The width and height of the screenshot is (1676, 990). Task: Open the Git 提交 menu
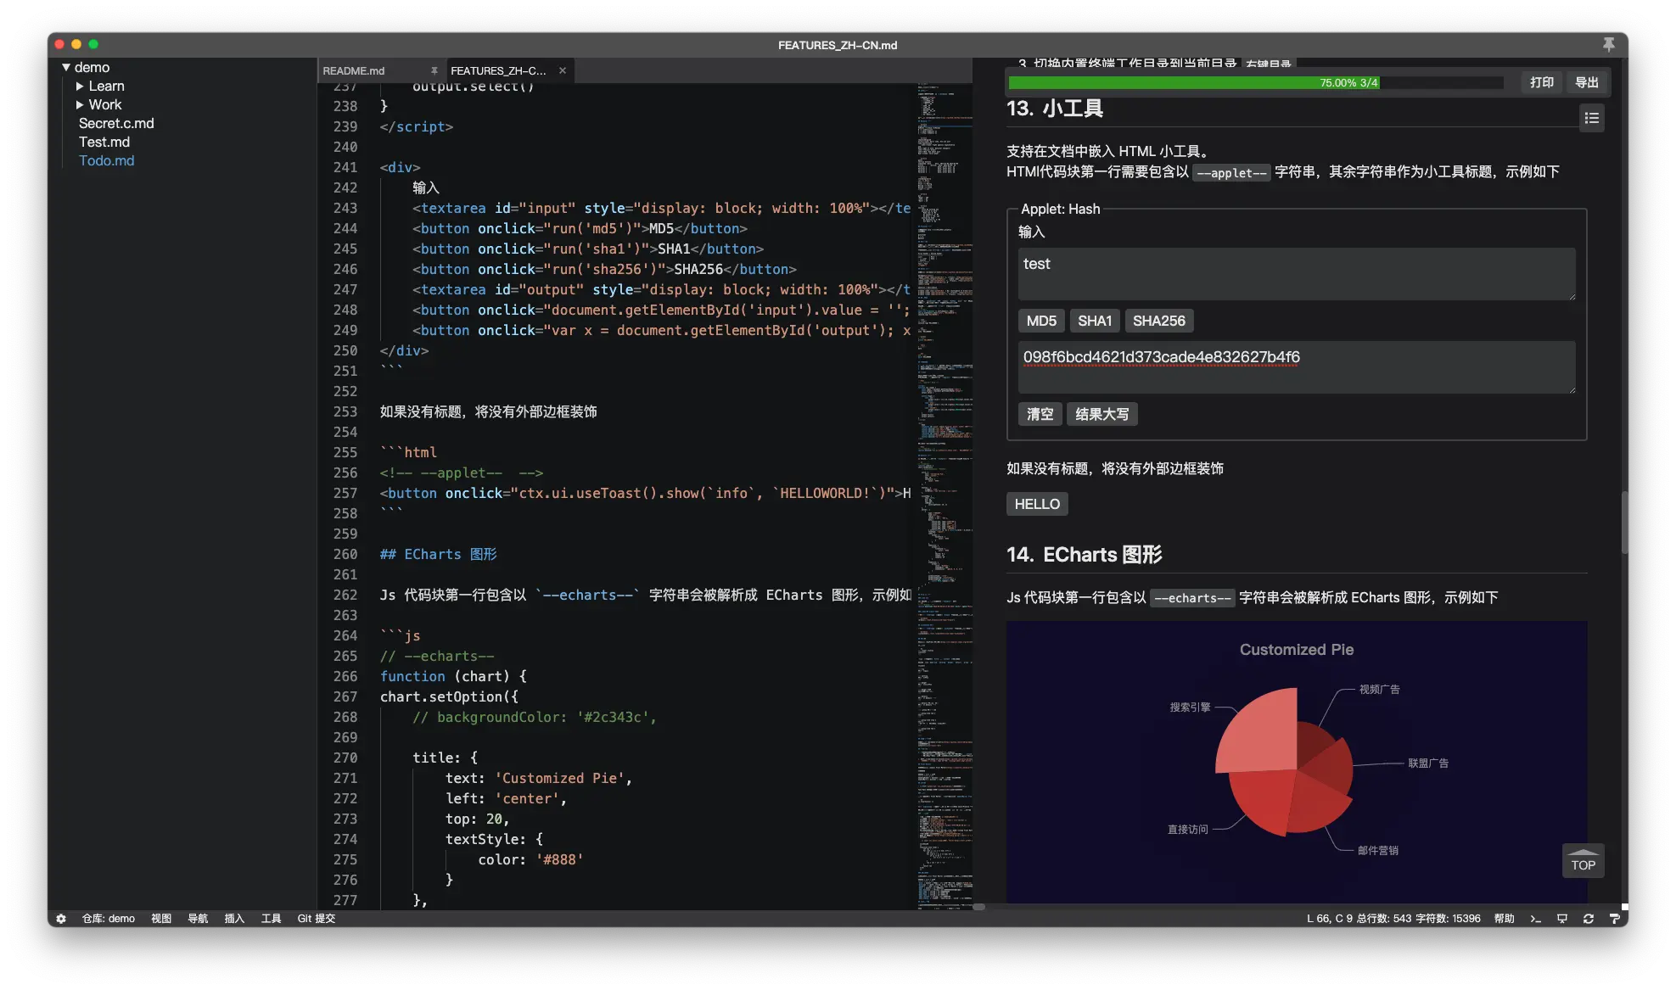tap(316, 918)
